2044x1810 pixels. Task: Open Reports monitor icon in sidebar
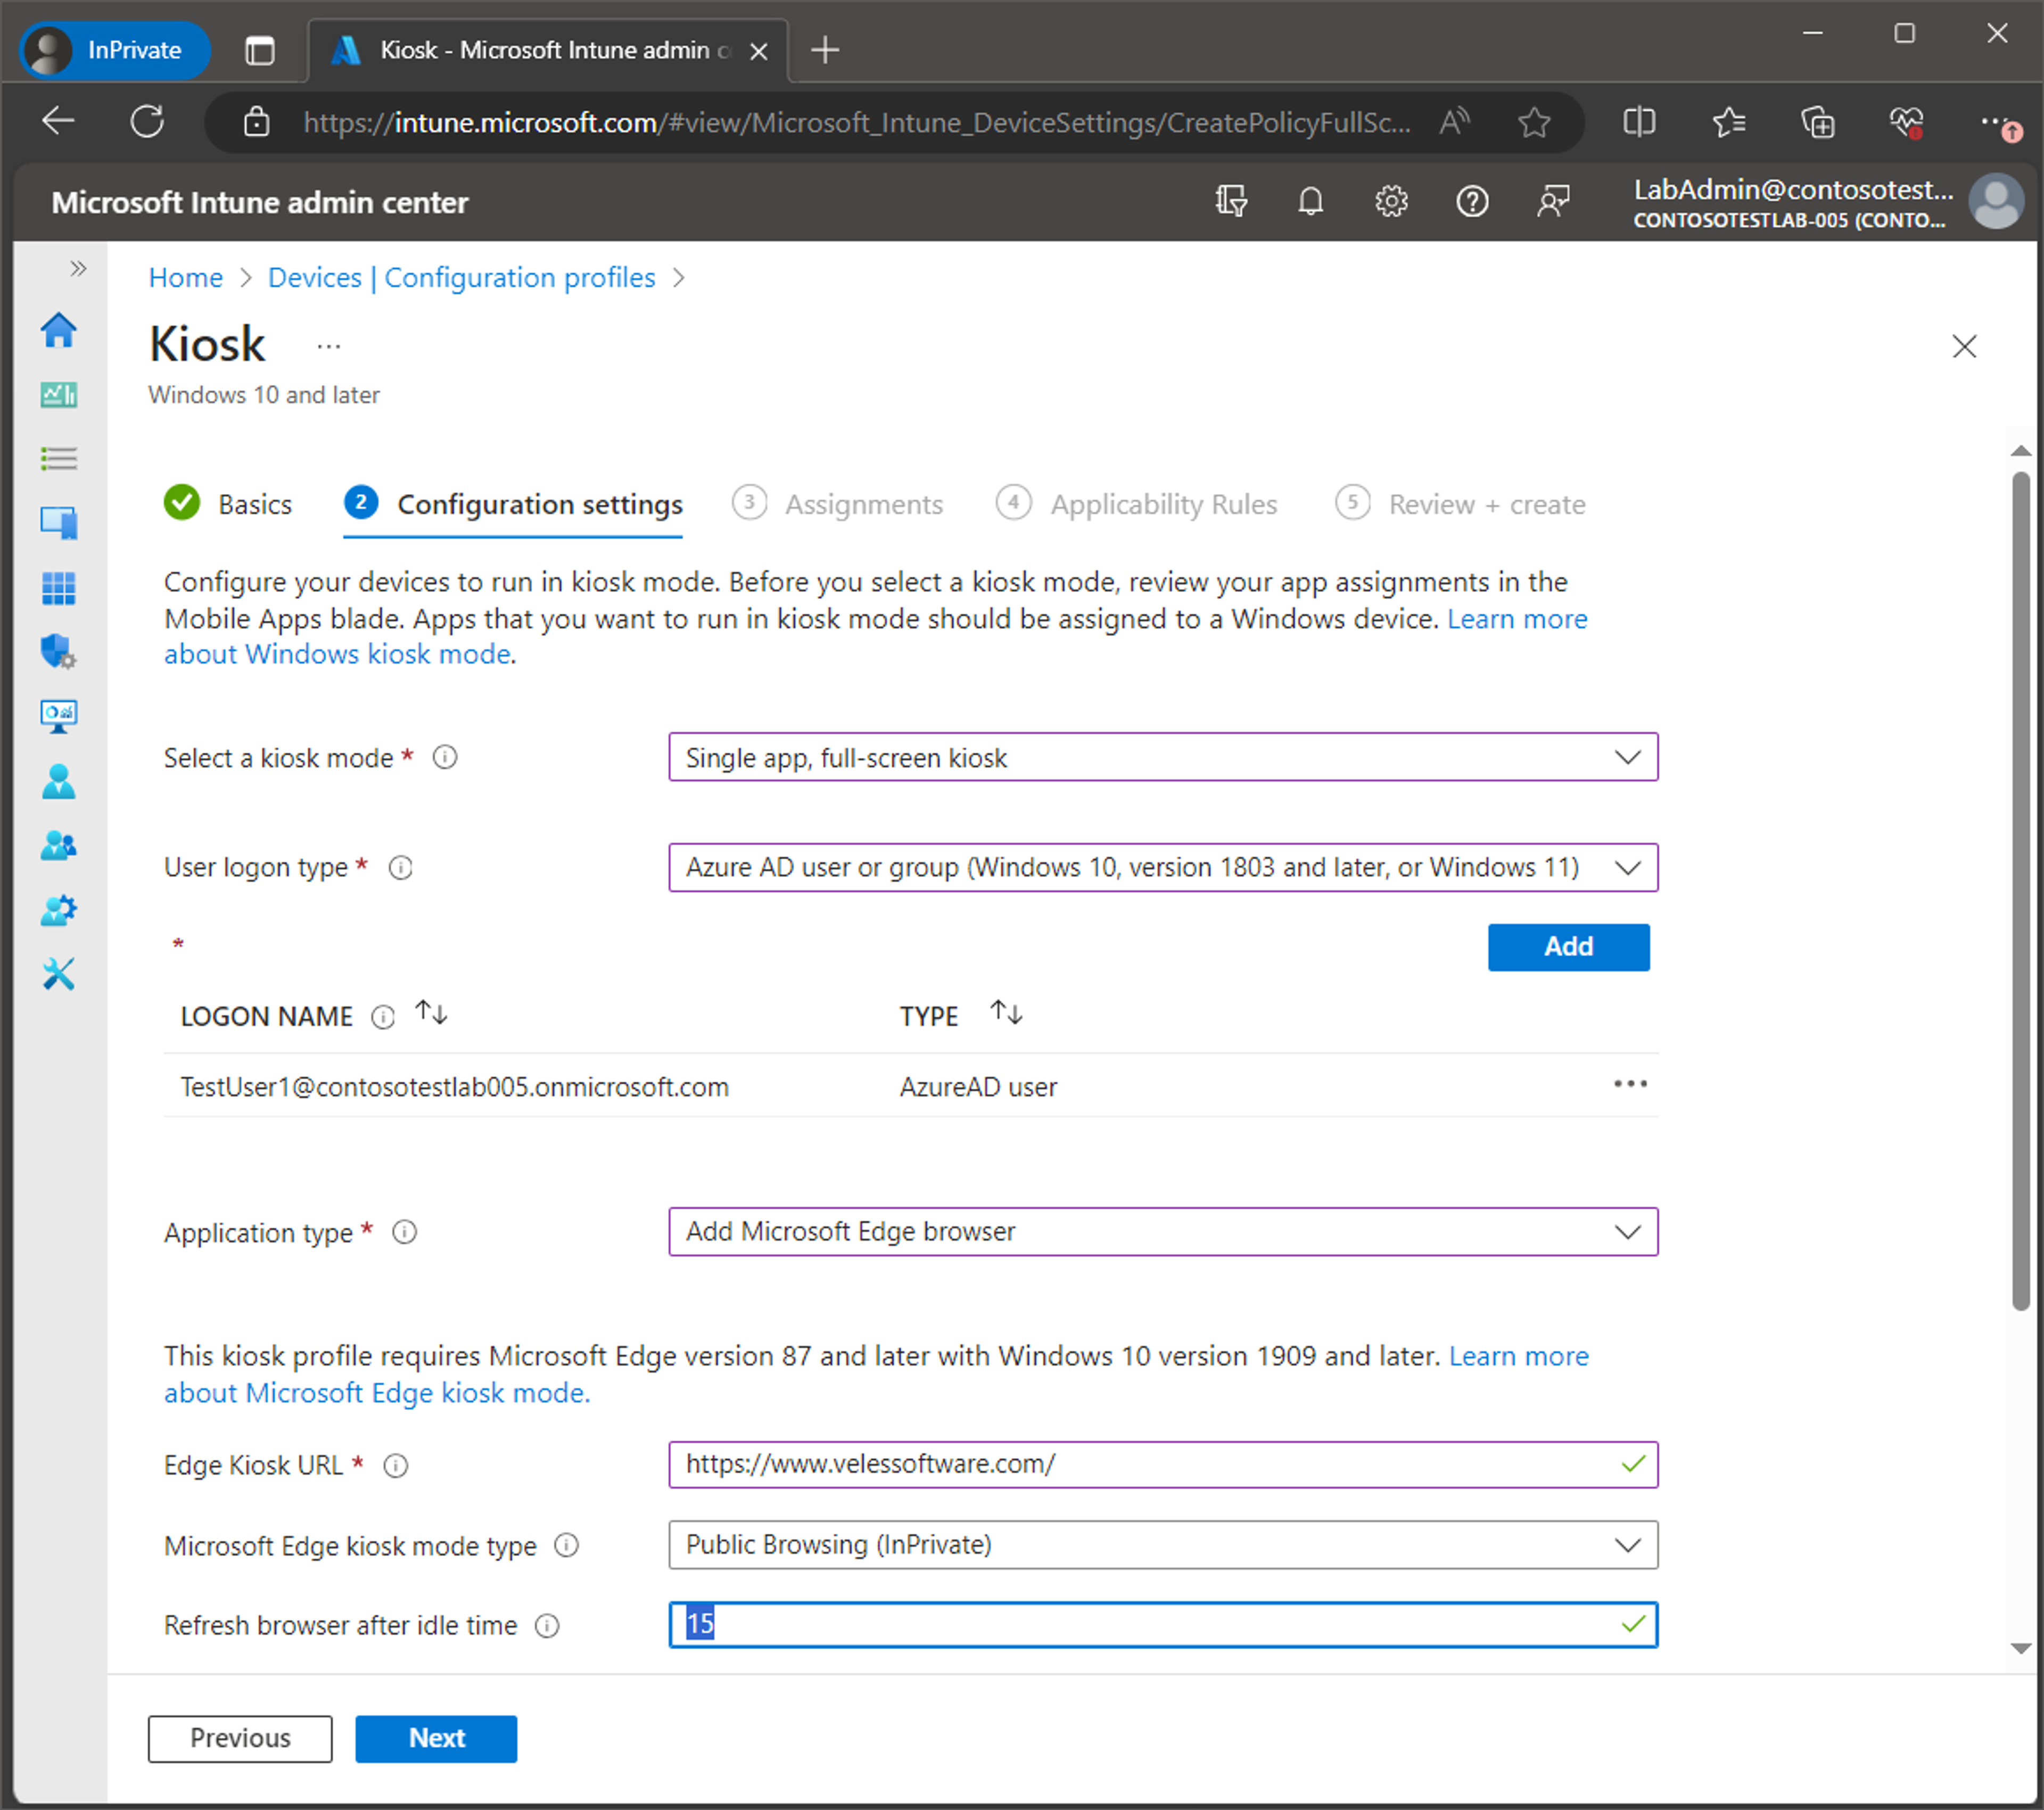(59, 716)
